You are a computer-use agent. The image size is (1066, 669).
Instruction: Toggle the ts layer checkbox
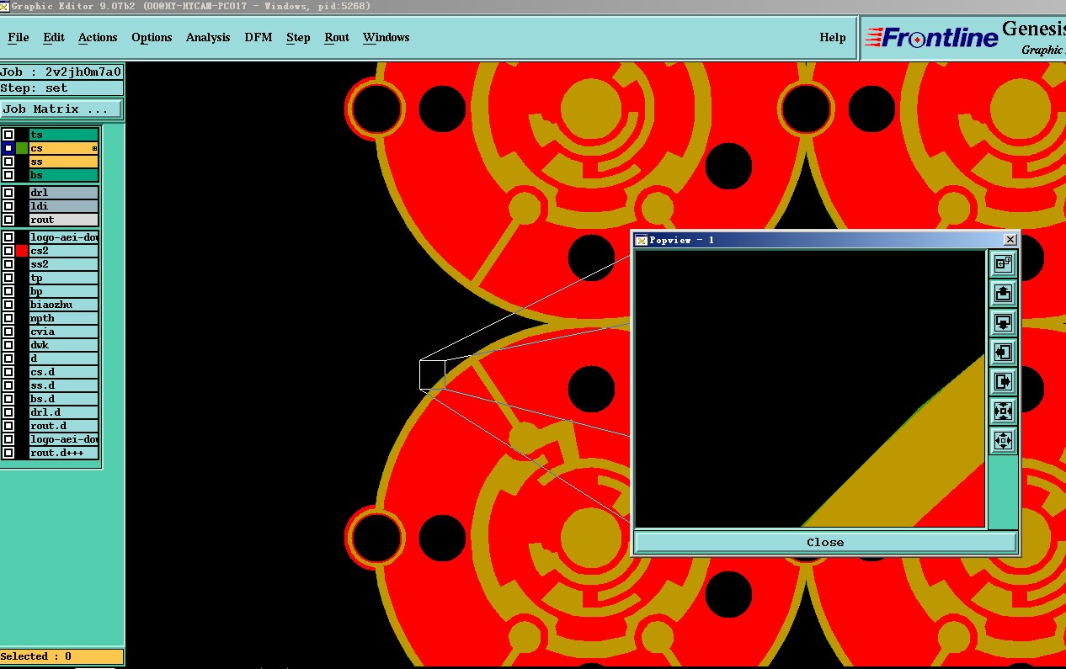click(x=8, y=135)
